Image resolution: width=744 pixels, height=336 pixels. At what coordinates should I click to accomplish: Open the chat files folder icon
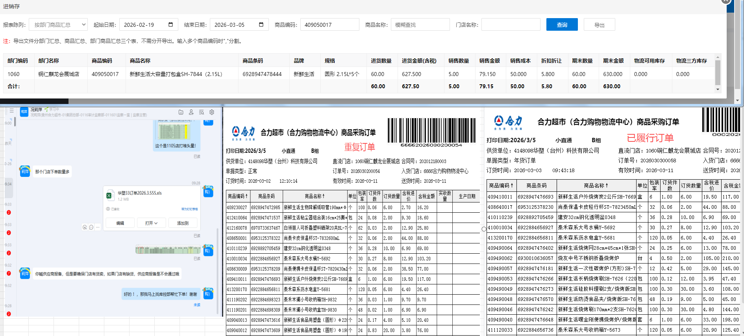(181, 112)
